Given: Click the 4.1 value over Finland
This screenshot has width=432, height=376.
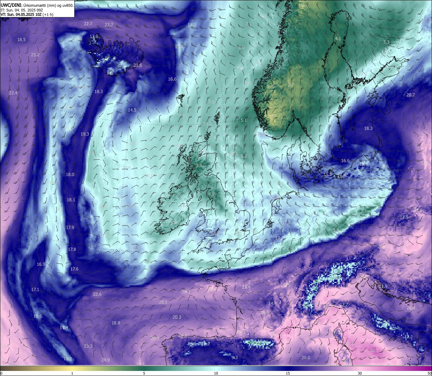Looking at the screenshot, I should (x=338, y=39).
